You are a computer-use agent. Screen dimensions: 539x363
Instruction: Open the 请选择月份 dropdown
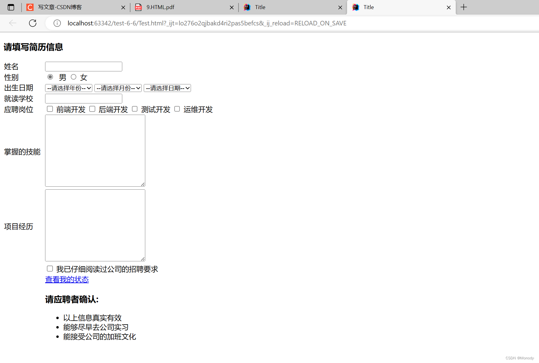[118, 88]
